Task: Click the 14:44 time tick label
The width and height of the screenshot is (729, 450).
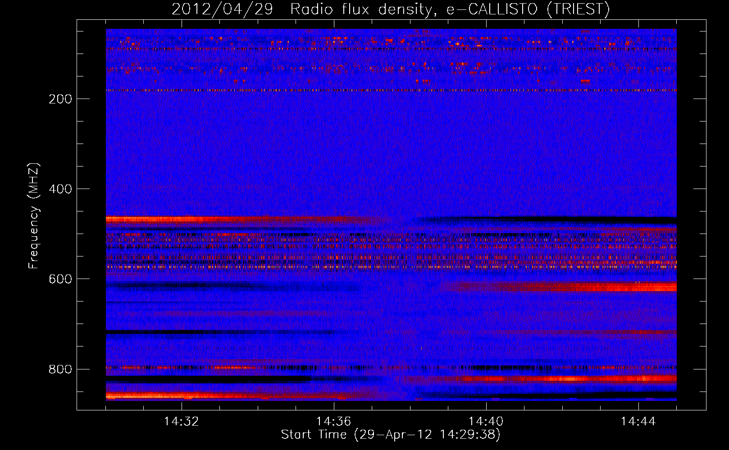Action: point(638,422)
